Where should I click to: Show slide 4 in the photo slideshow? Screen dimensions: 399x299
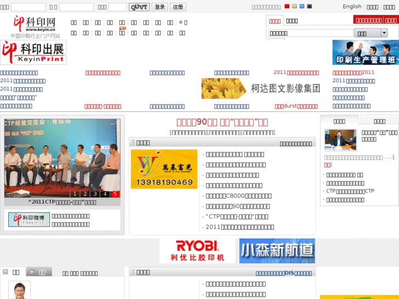pos(105,194)
